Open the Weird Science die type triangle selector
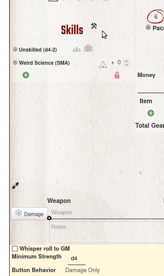 103,65
